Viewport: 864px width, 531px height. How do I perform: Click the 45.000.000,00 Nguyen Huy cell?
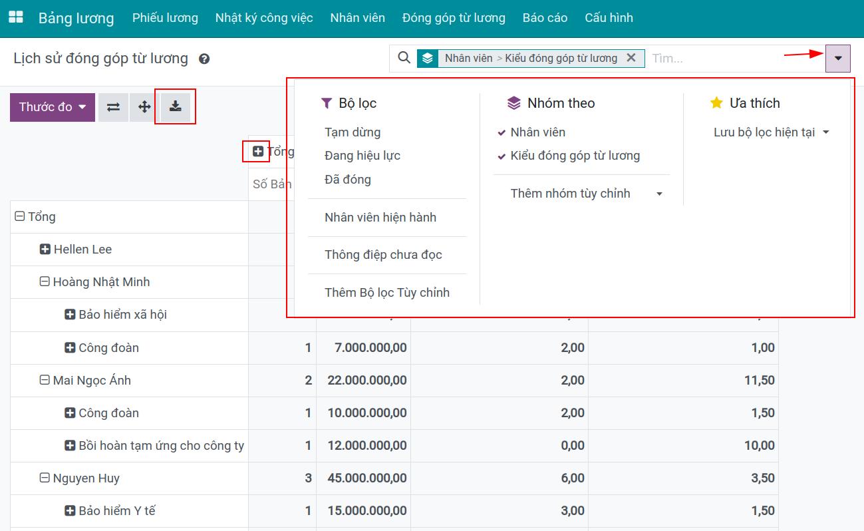tap(364, 478)
